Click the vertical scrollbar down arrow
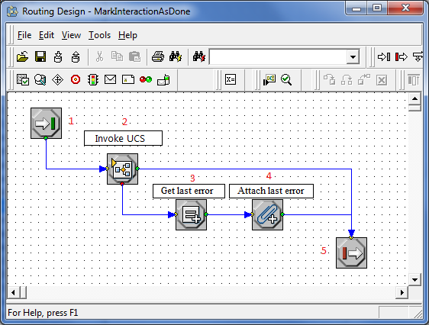Viewport: 429px width, 325px height. [414, 280]
